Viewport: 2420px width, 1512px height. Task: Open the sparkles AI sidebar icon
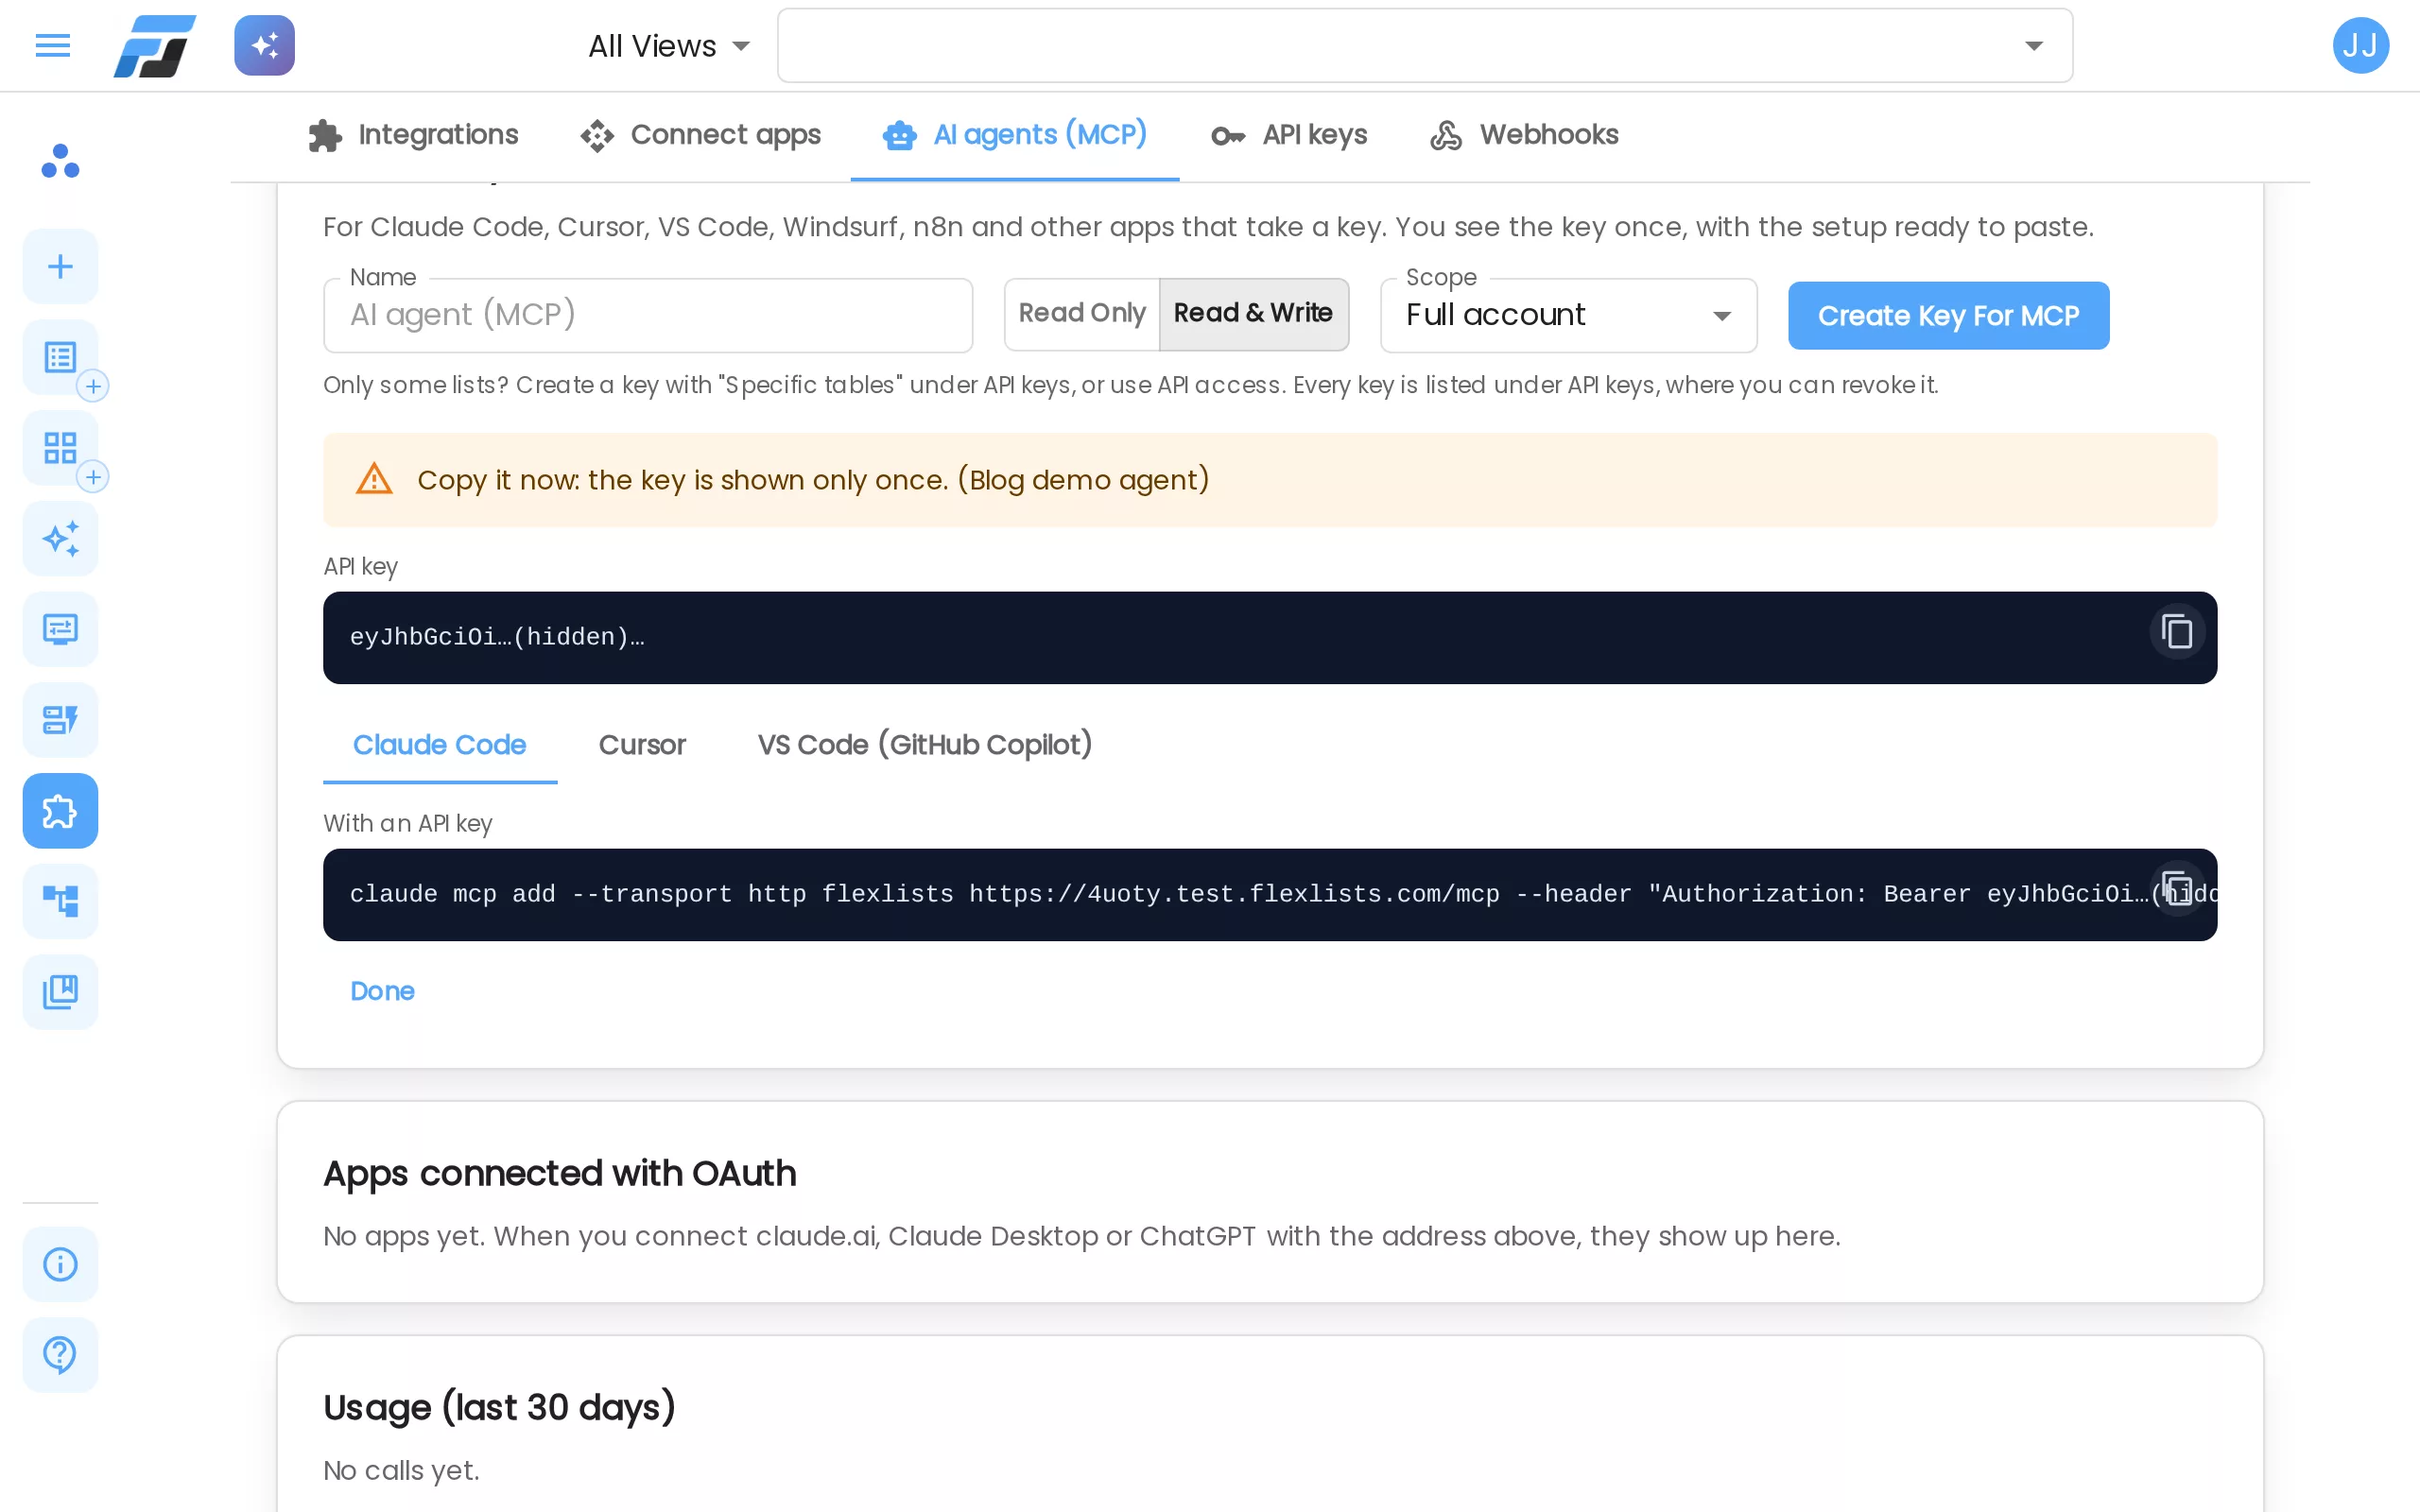60,539
